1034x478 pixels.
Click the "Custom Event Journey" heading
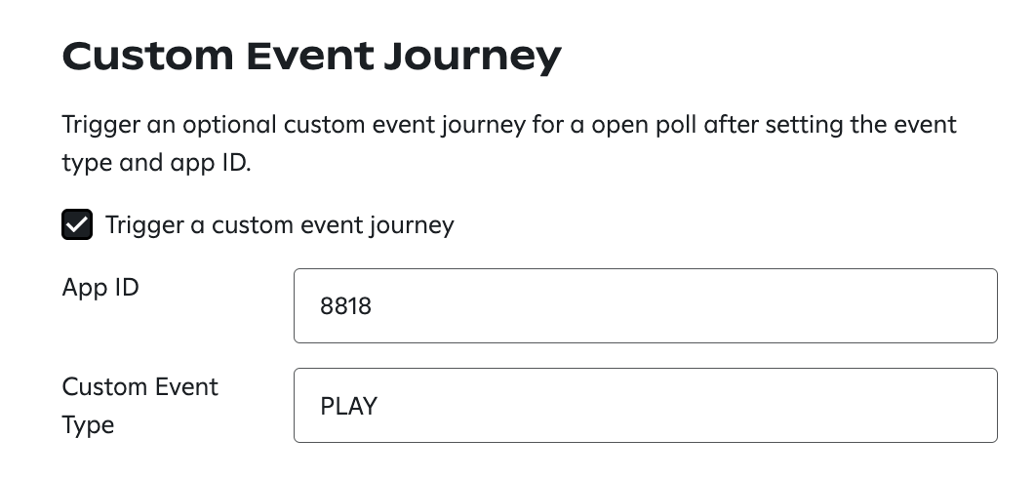(311, 57)
